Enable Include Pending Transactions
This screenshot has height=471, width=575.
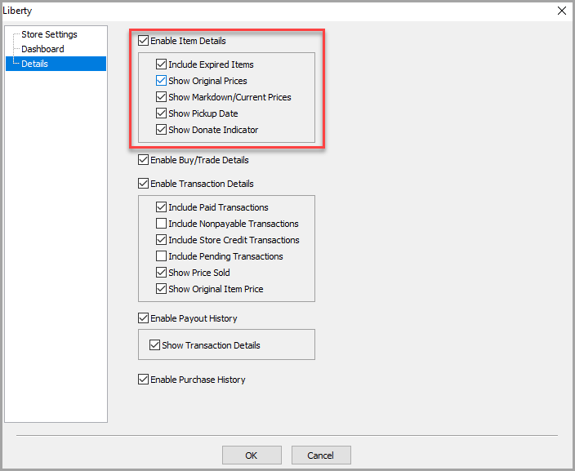coord(162,256)
